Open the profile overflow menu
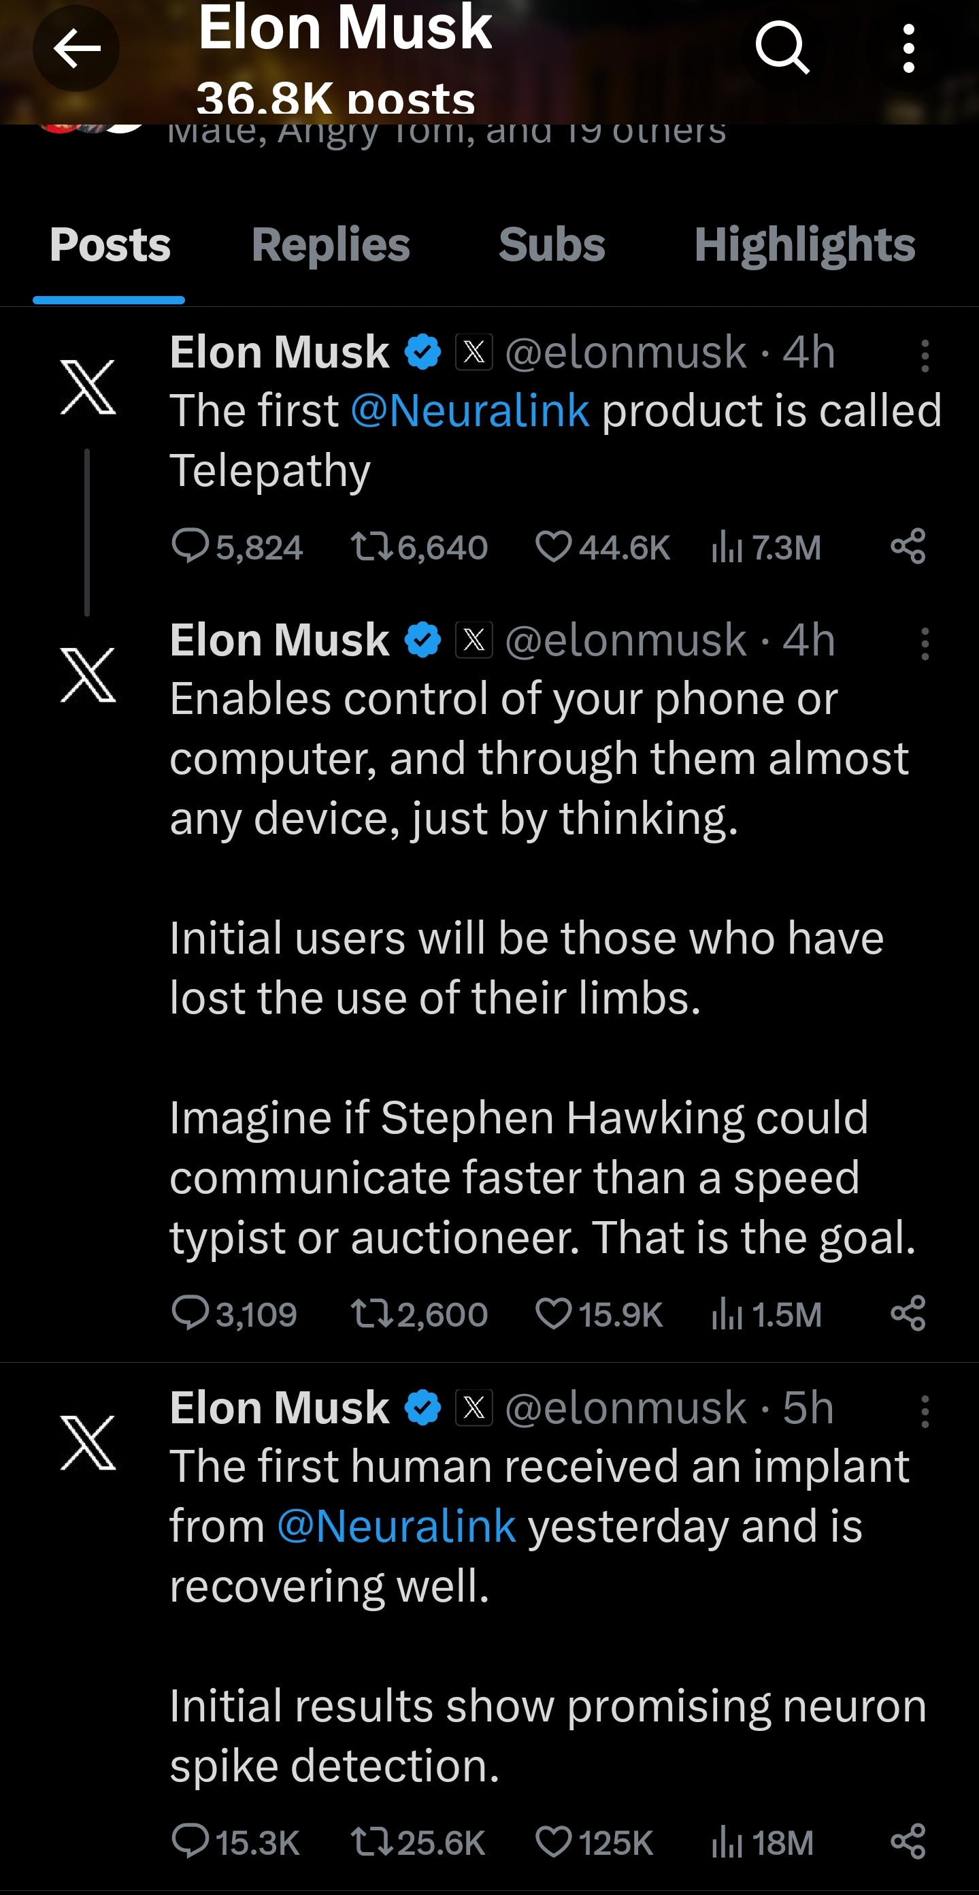 (908, 49)
